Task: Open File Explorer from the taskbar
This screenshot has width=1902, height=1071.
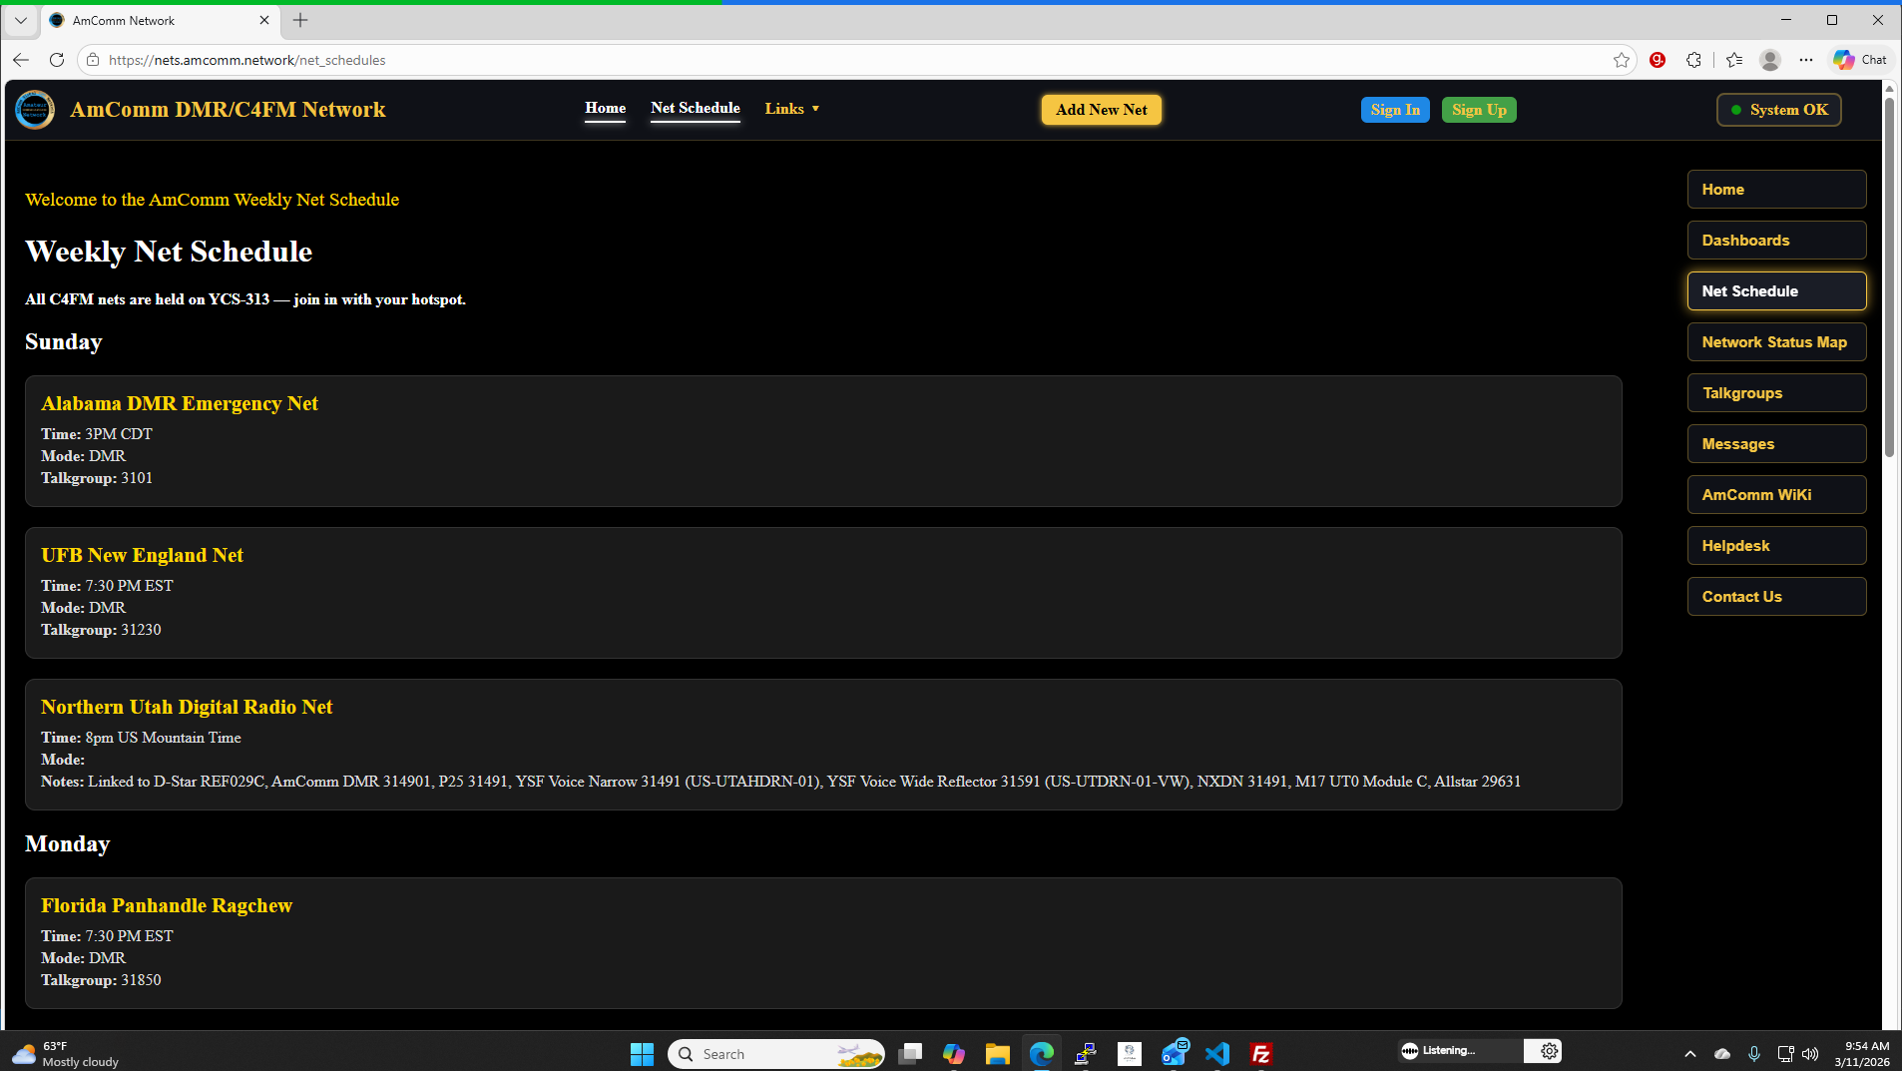Action: pos(997,1054)
